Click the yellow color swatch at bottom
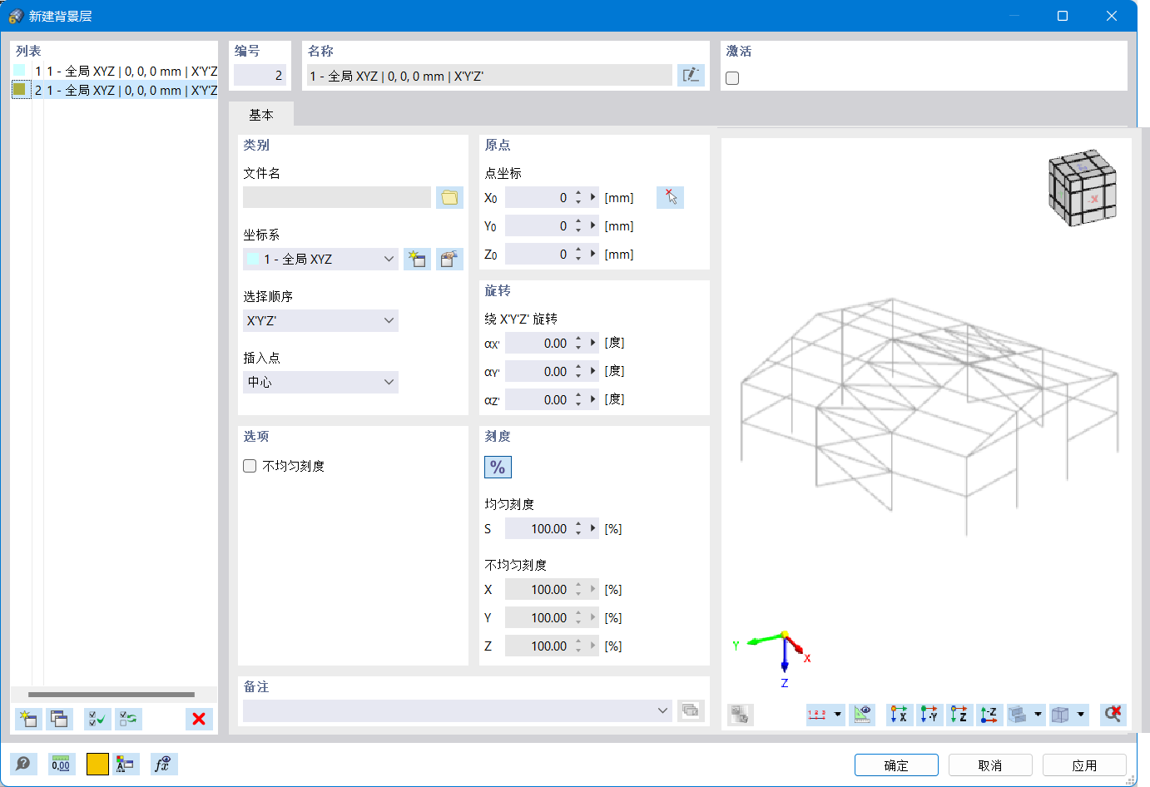1150x787 pixels. click(97, 764)
